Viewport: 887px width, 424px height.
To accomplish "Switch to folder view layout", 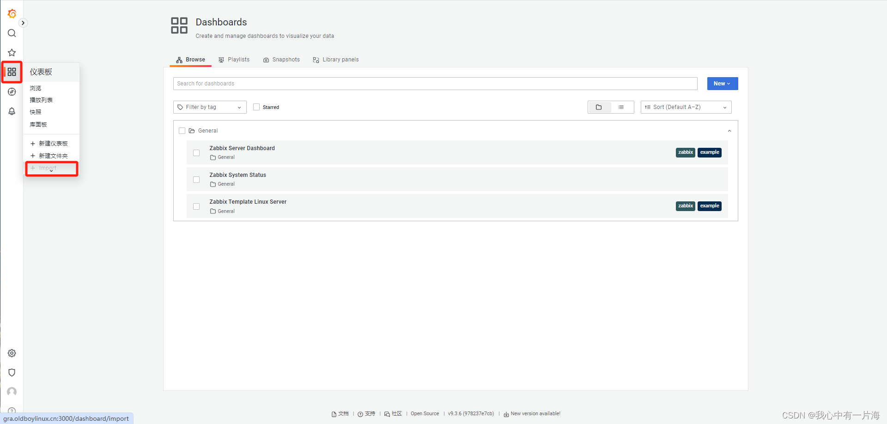I will click(599, 107).
